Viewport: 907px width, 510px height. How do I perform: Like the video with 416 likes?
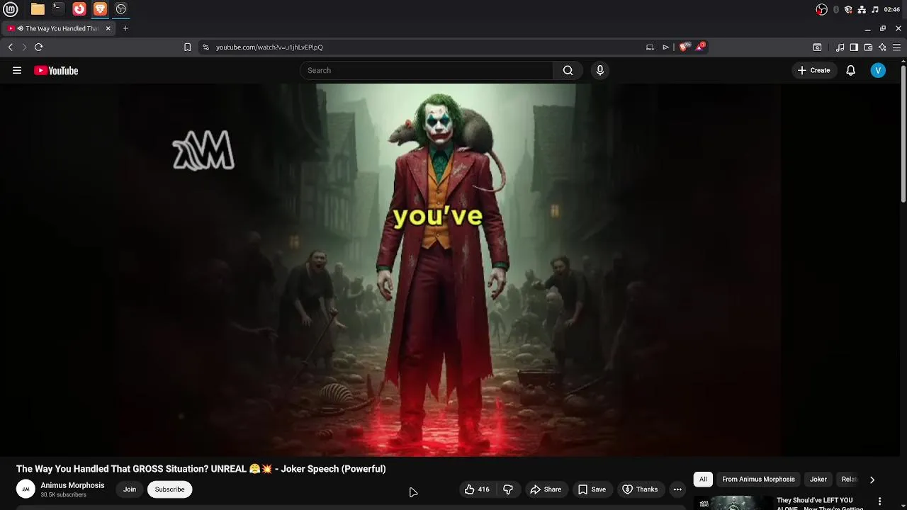pos(477,489)
